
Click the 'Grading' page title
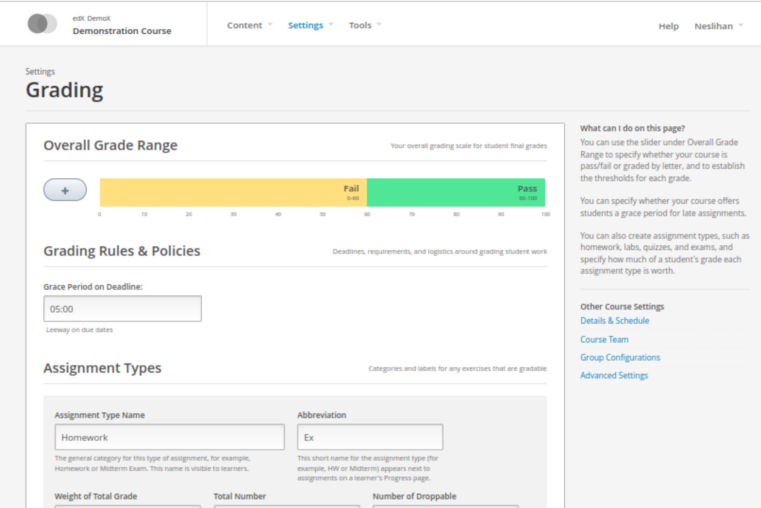coord(65,90)
